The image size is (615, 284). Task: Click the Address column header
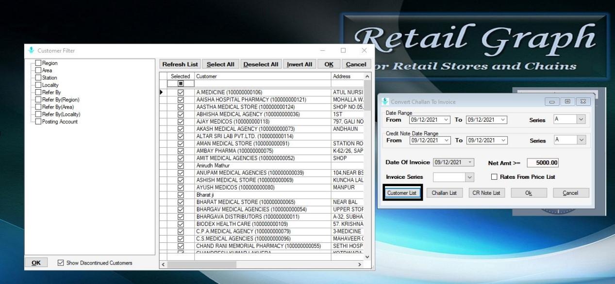pos(347,76)
